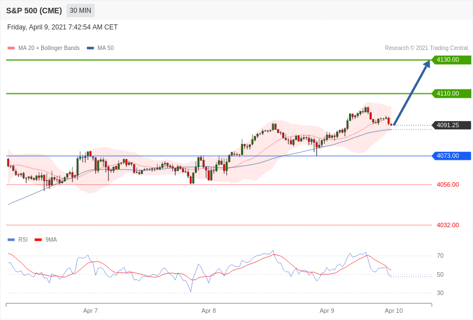Click the current price tag 4091.25
This screenshot has height=320, width=473.
pyautogui.click(x=452, y=125)
